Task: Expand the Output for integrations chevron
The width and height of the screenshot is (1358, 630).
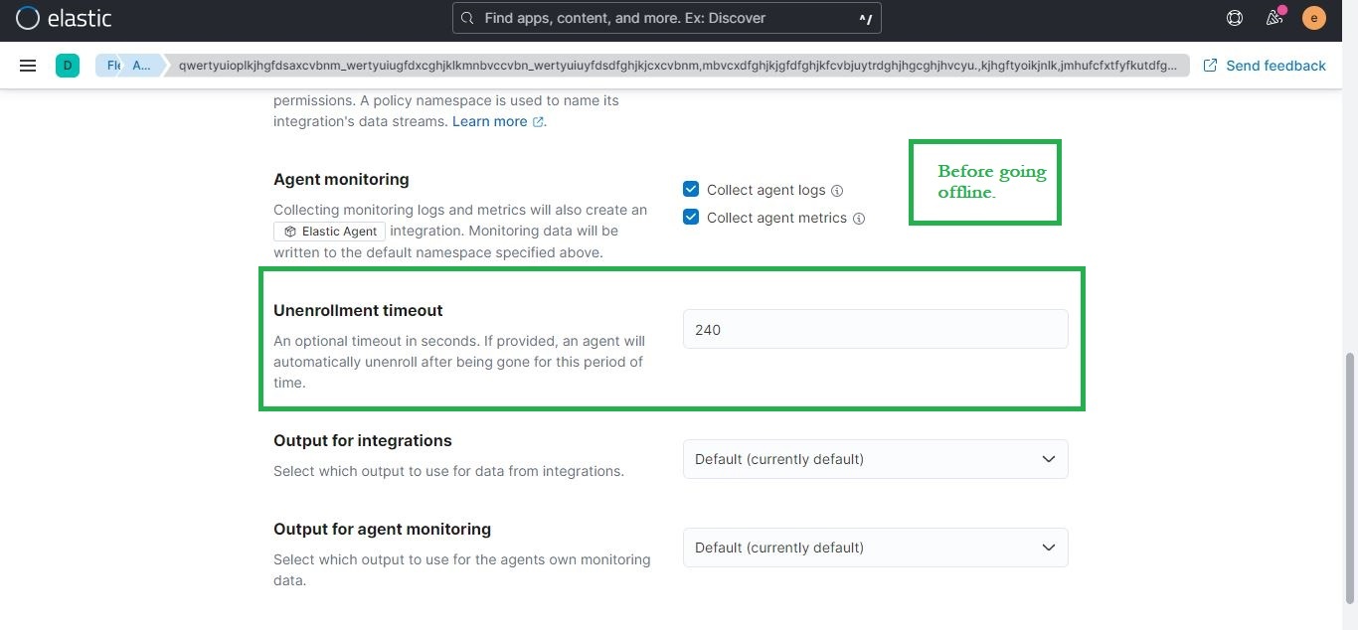Action: point(1048,458)
